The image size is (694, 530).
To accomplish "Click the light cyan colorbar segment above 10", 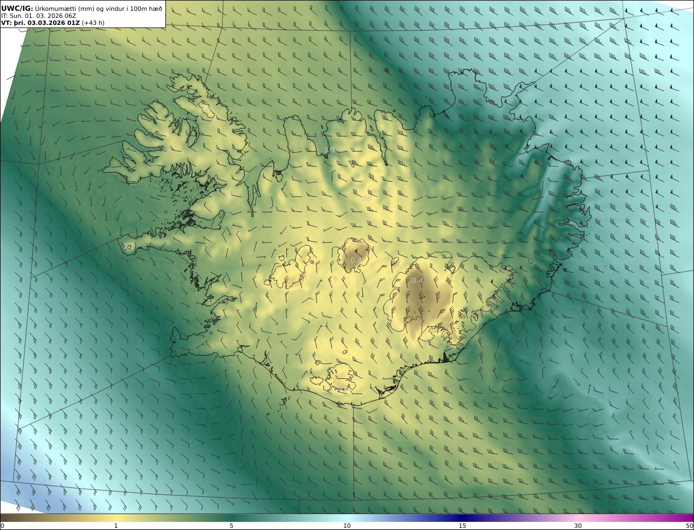I will (x=347, y=518).
